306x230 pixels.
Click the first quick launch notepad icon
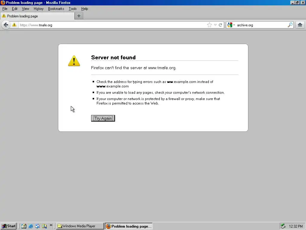coord(24,226)
